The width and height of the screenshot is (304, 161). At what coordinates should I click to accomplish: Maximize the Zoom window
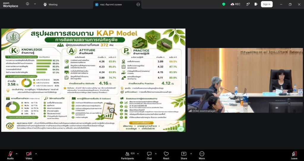290,4
